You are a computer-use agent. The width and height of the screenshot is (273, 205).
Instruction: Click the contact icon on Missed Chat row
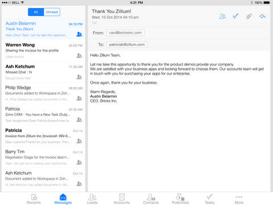79,77
